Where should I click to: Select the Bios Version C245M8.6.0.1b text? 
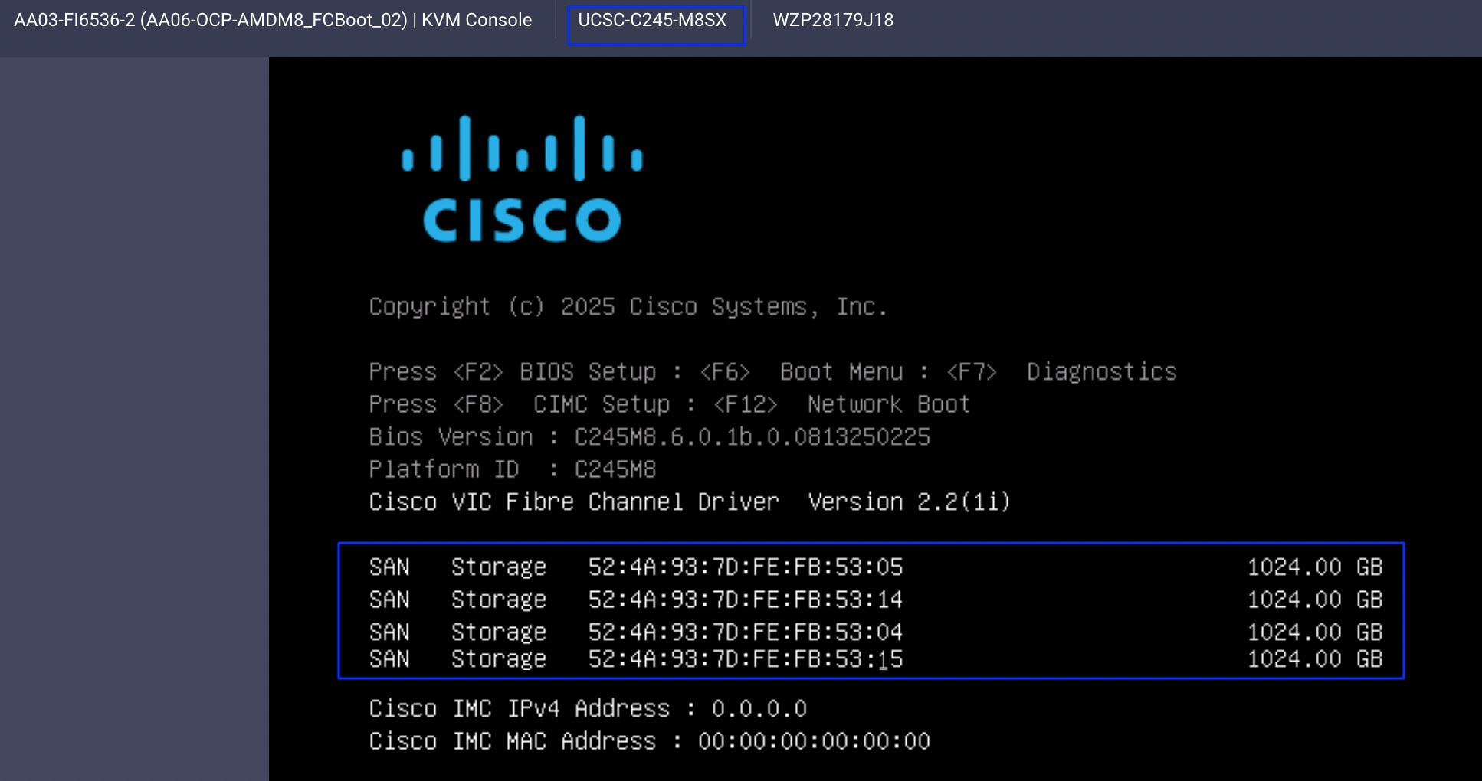pyautogui.click(x=648, y=436)
